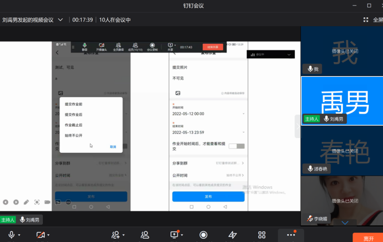Collapse participant sidebar with side arrow
This screenshot has width=383, height=242.
[x=298, y=126]
